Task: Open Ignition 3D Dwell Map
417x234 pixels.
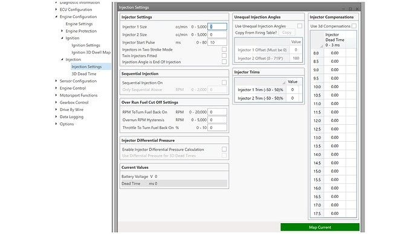Action: click(x=91, y=52)
